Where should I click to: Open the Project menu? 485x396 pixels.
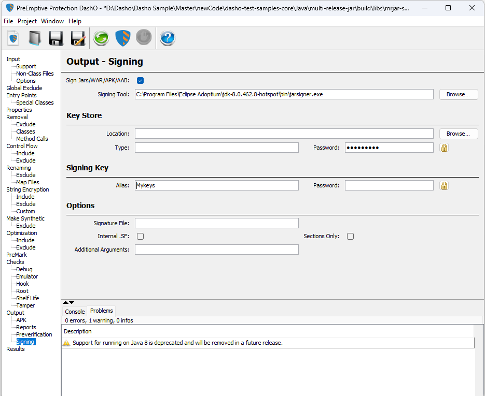(27, 21)
